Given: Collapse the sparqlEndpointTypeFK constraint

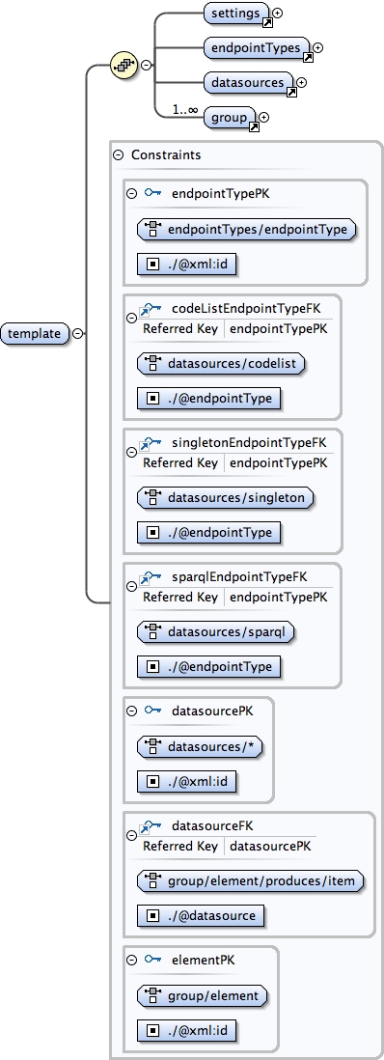Looking at the screenshot, I should coord(132,586).
